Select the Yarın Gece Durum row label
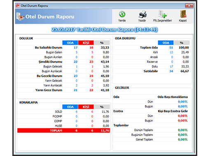The height and width of the screenshot is (156, 210). (x=49, y=90)
